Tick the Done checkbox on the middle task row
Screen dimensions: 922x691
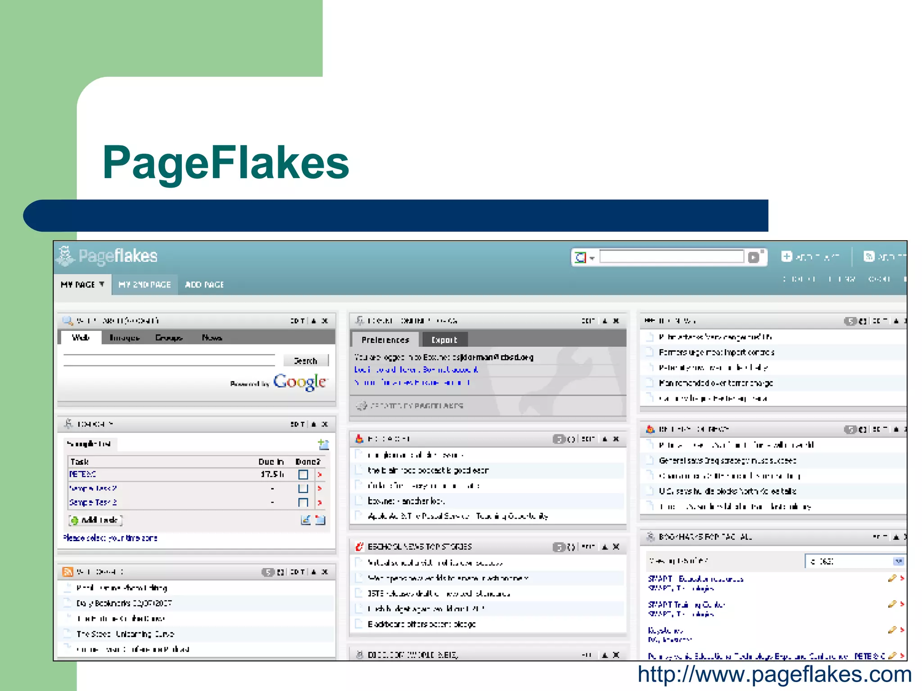point(303,489)
